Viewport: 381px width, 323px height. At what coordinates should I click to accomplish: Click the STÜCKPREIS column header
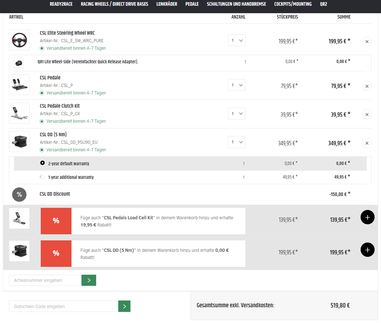pyautogui.click(x=287, y=17)
